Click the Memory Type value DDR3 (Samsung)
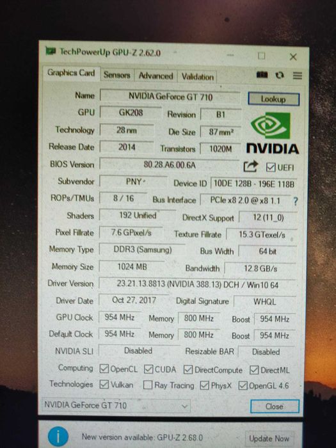Screen dimensions: 336x448 [143, 250]
